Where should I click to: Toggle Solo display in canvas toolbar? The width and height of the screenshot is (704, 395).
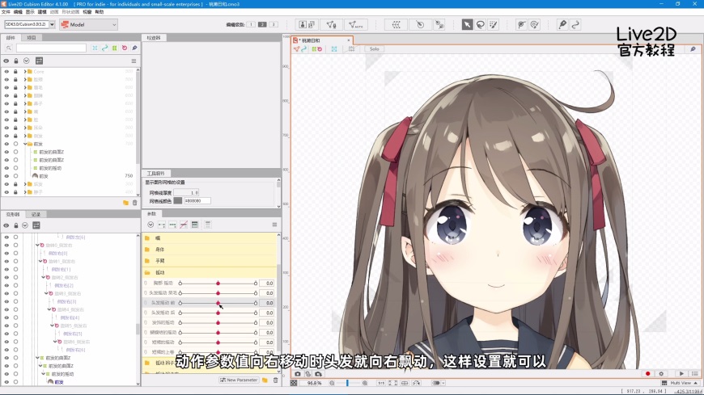point(375,49)
